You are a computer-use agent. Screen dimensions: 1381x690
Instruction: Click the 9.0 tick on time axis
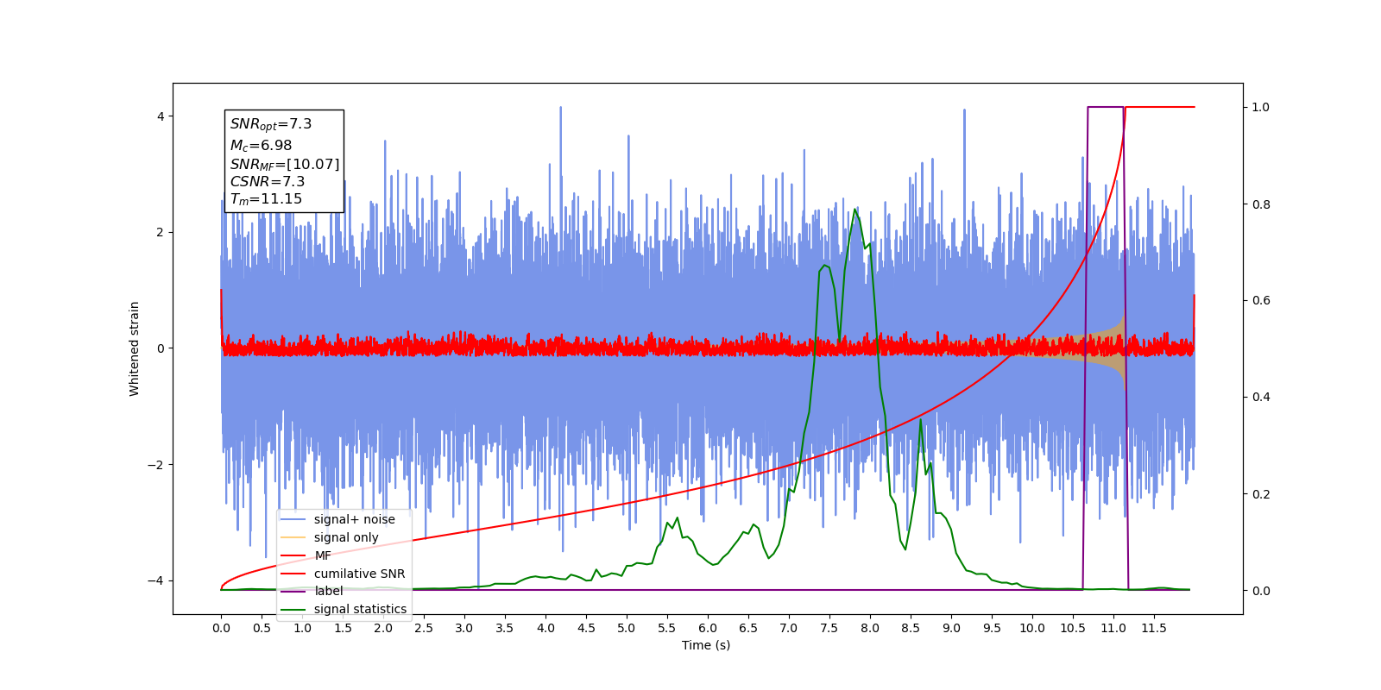(x=951, y=628)
